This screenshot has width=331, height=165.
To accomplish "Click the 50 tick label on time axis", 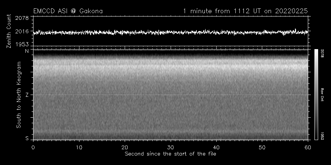I will [x=262, y=147].
